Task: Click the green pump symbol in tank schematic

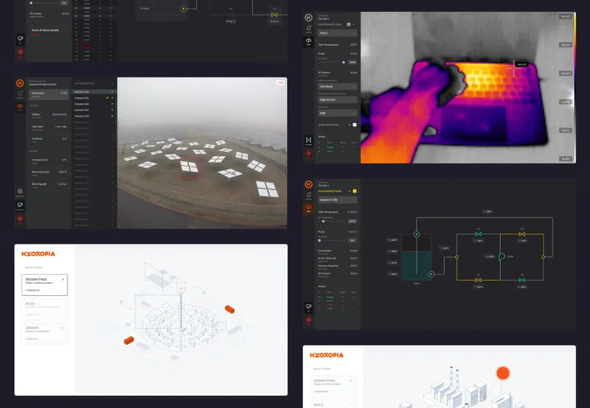Action: [x=502, y=257]
